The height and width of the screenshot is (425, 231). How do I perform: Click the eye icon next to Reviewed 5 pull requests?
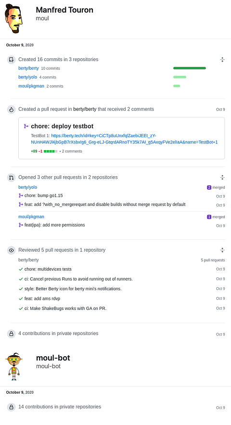11,250
